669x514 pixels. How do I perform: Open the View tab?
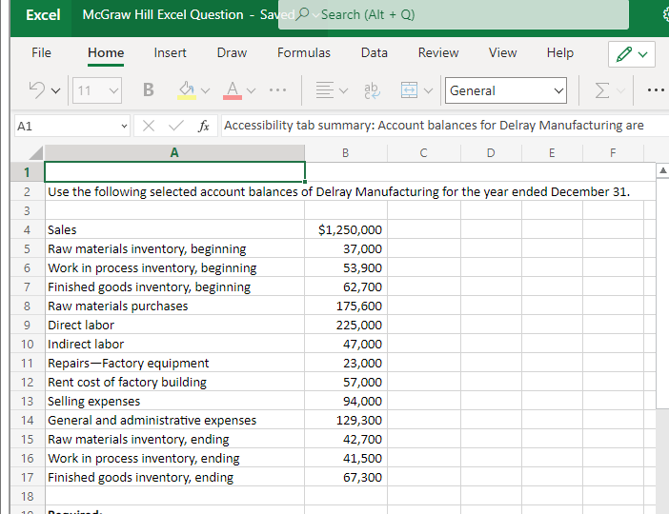tap(502, 53)
